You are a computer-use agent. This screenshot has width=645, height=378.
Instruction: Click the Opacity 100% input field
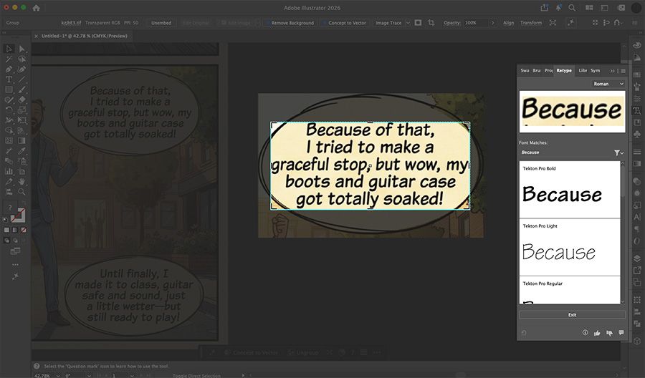[476, 23]
